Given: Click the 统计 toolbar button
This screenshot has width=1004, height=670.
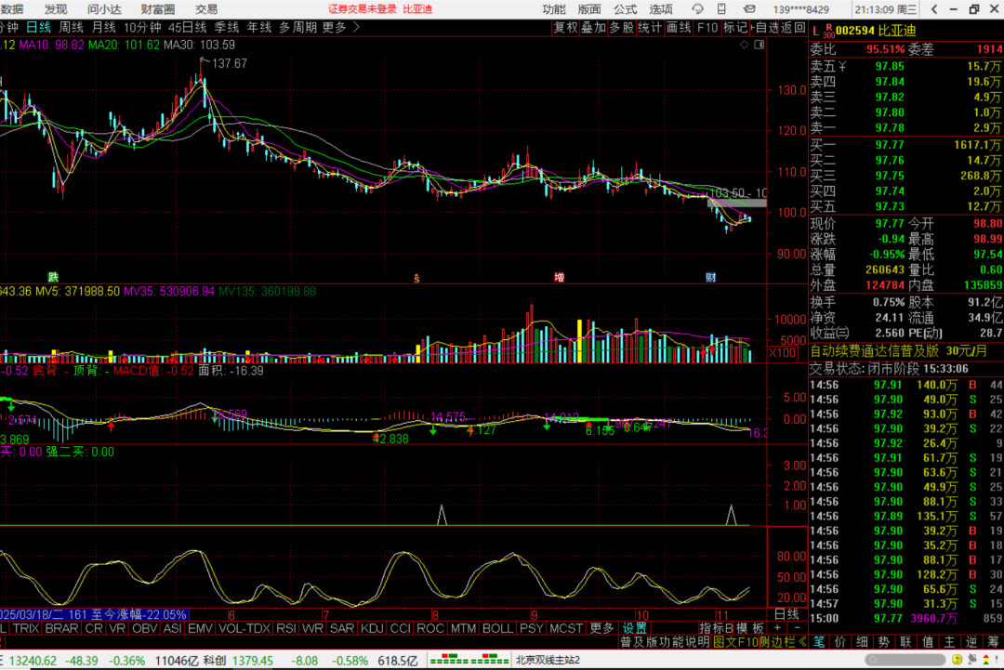Looking at the screenshot, I should 650,28.
